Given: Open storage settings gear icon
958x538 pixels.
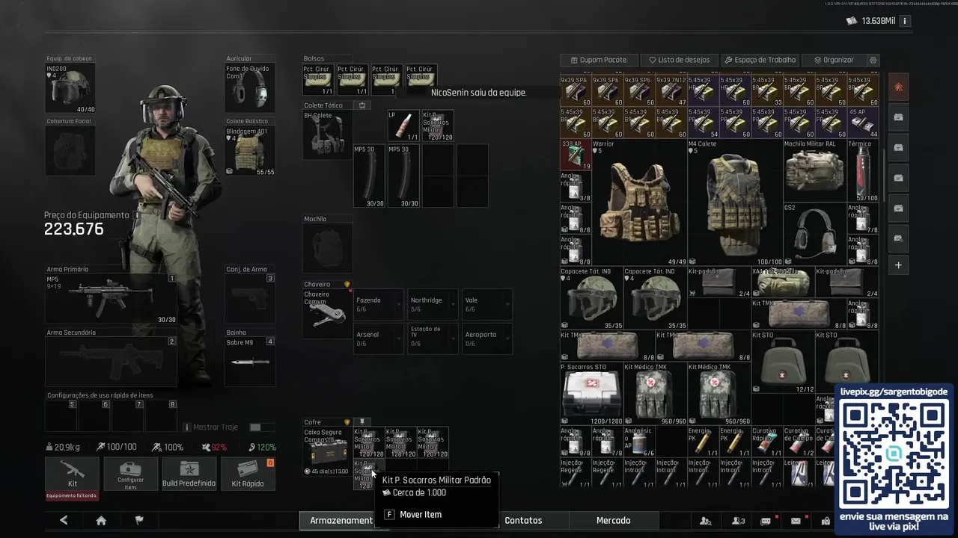Looking at the screenshot, I should [873, 60].
